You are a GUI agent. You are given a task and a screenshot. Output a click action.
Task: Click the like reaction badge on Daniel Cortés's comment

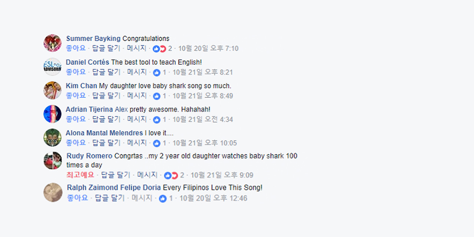click(156, 72)
